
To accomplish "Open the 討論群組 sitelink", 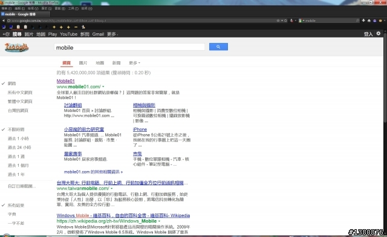I will tap(73, 105).
